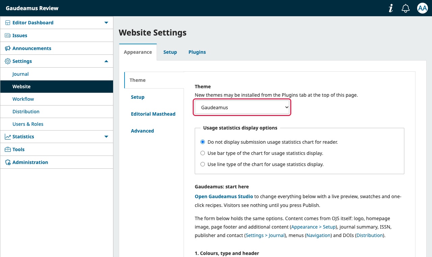The height and width of the screenshot is (257, 432).
Task: Click the Gaudeamus Review site title
Action: click(x=32, y=8)
